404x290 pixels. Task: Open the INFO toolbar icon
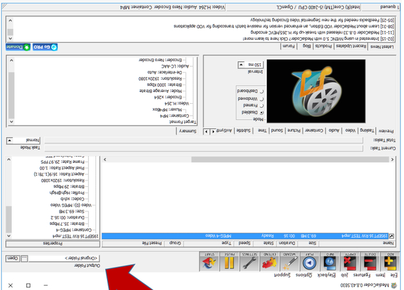coord(330,262)
